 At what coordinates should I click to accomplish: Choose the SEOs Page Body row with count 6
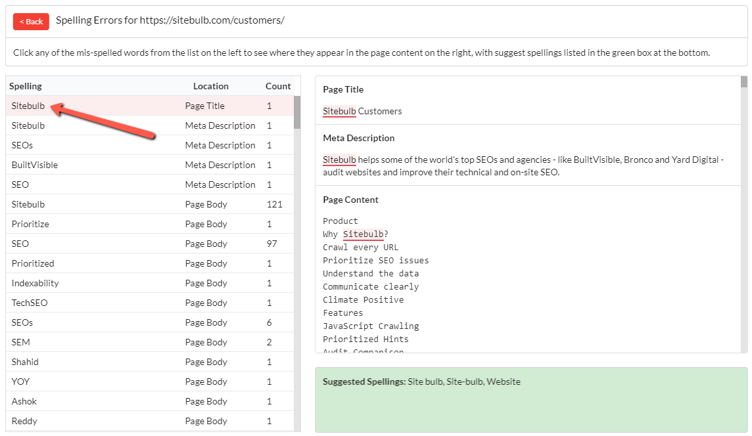coord(150,322)
